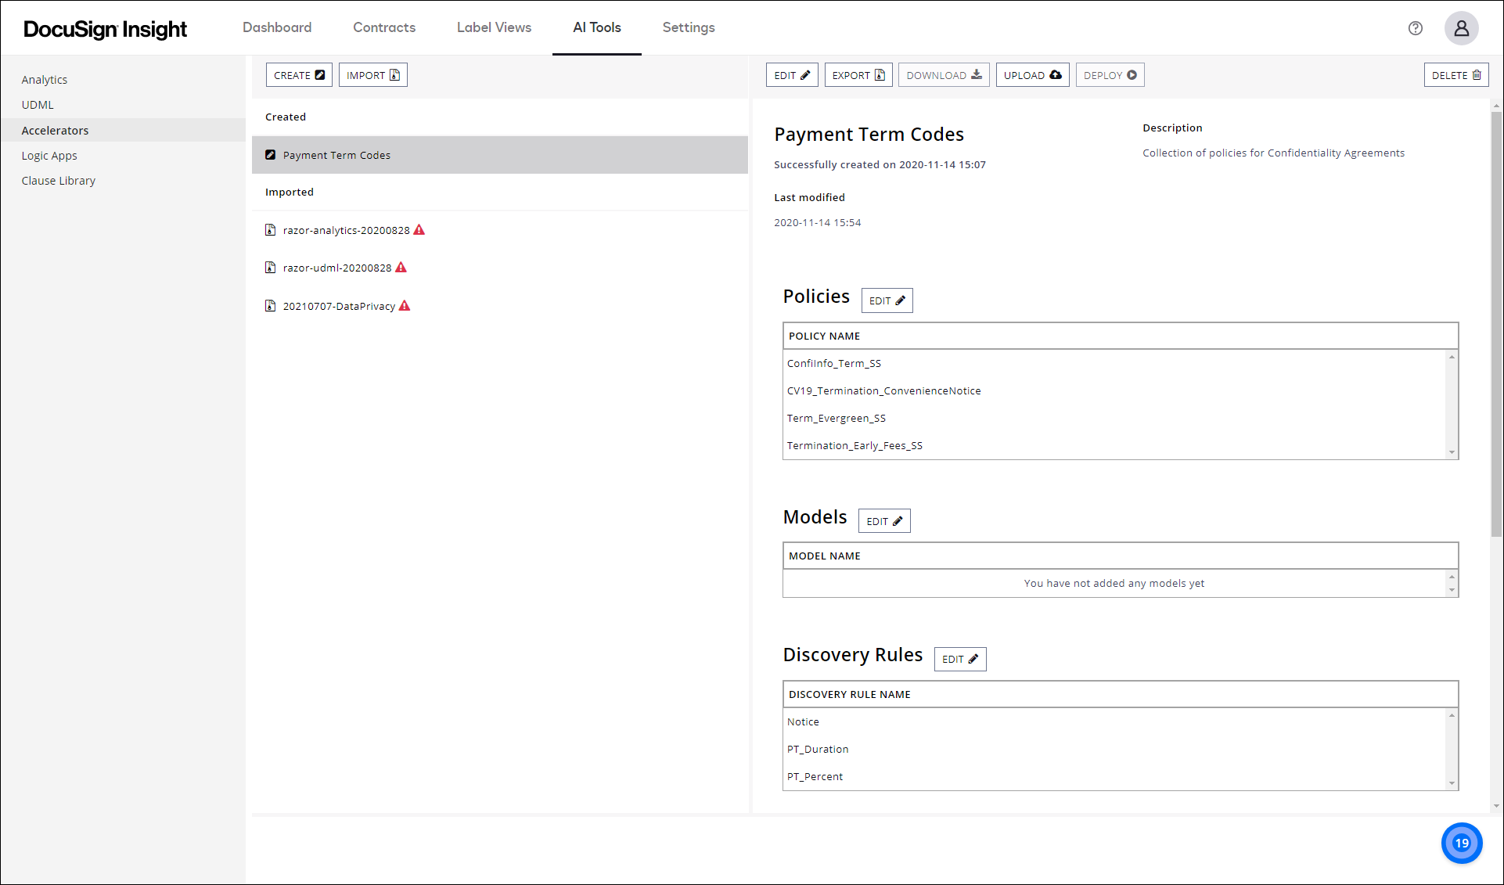Select Logic Apps in the sidebar

click(x=49, y=155)
